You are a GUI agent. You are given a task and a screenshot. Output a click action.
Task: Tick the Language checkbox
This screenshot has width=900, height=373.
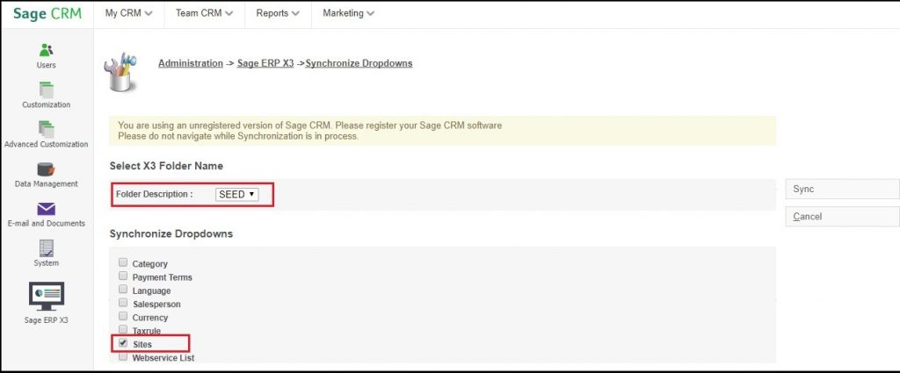(x=123, y=290)
